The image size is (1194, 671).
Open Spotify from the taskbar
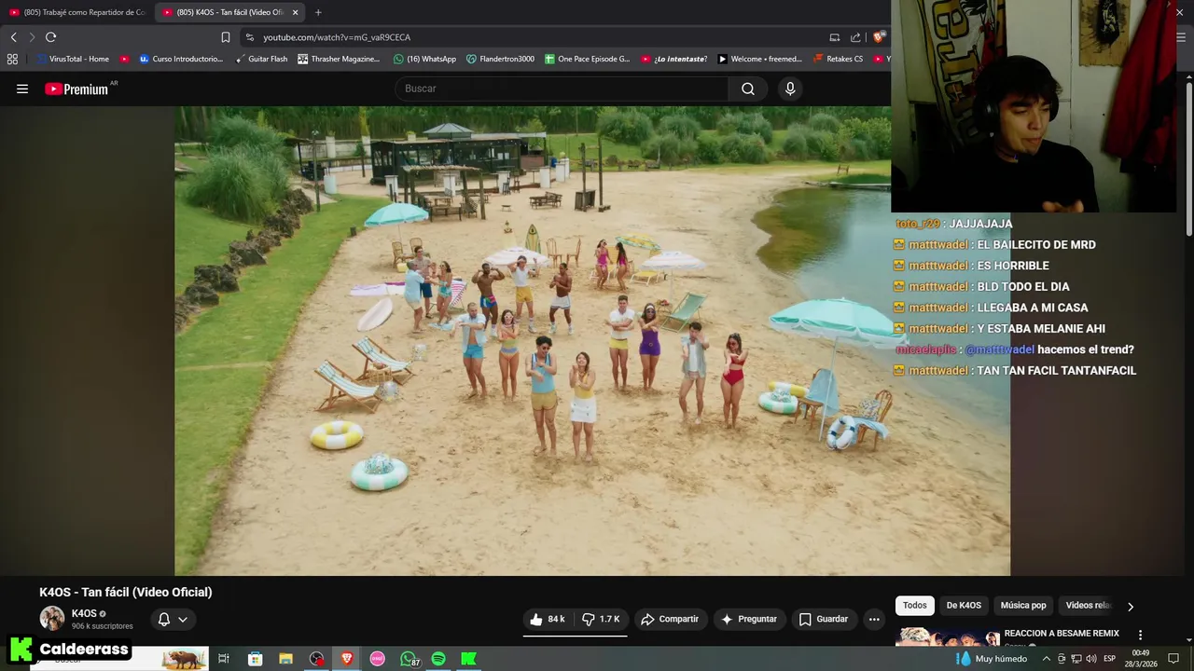[x=438, y=659]
